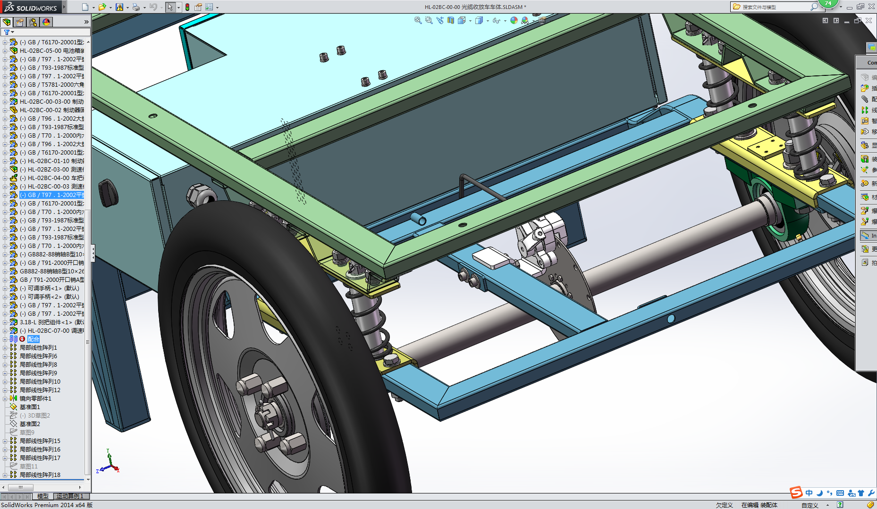This screenshot has height=509, width=877.
Task: Click the search magnifier button in title bar
Action: tap(814, 7)
